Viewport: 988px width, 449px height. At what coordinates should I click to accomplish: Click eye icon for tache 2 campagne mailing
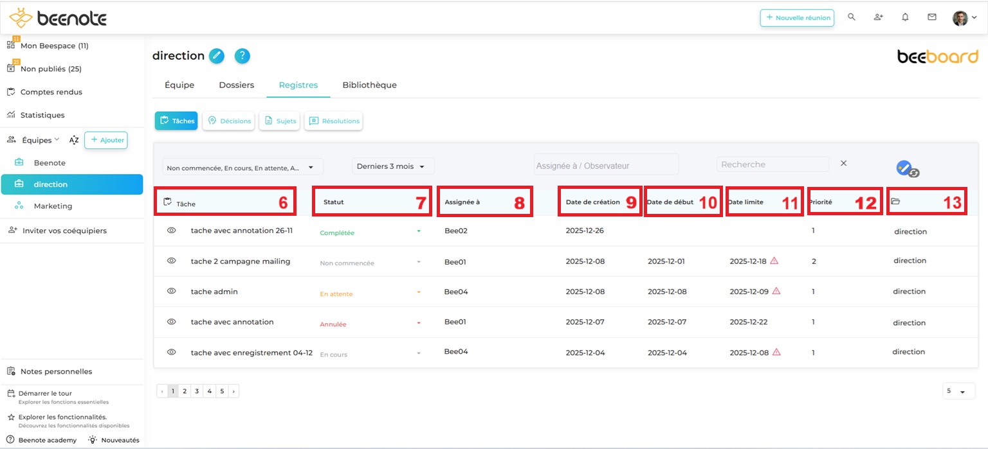172,261
